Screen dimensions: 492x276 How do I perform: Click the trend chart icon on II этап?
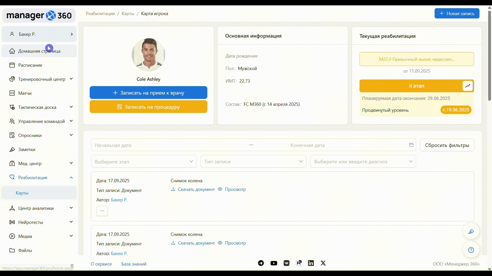coord(467,86)
